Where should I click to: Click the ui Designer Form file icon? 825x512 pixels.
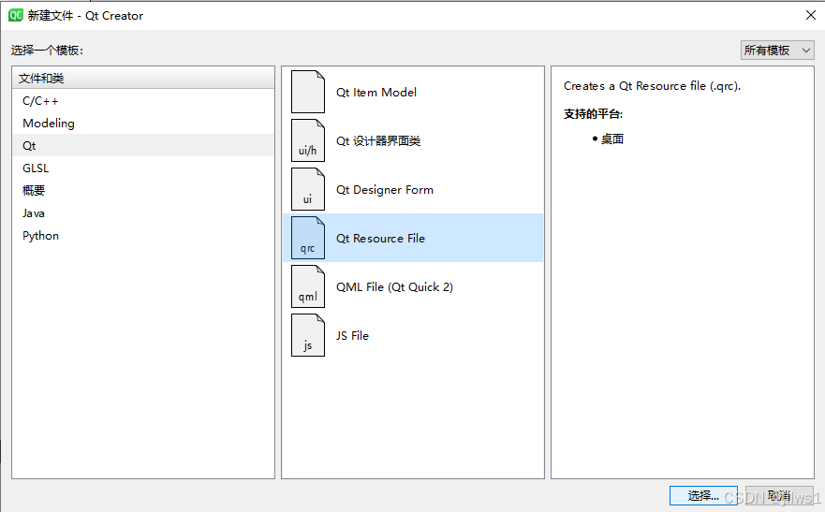coord(308,189)
